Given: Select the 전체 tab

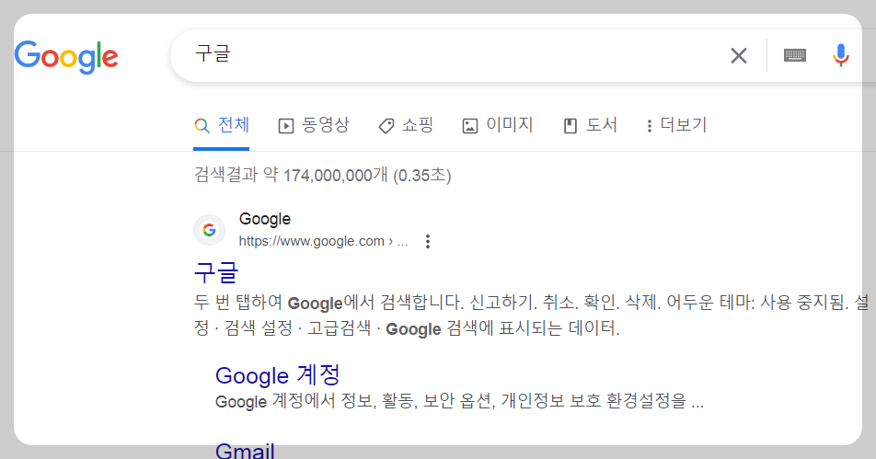Looking at the screenshot, I should pos(221,125).
